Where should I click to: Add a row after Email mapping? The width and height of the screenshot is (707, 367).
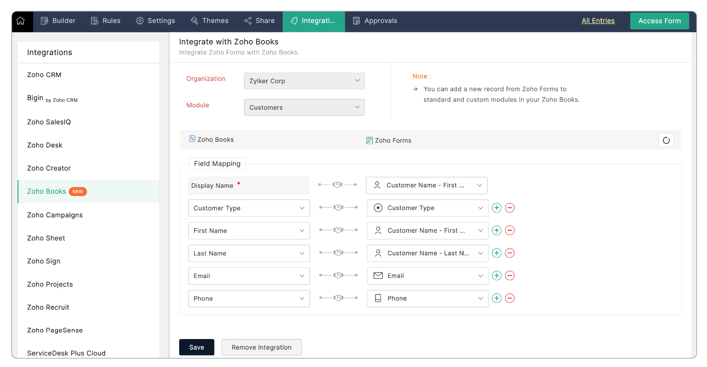[496, 276]
